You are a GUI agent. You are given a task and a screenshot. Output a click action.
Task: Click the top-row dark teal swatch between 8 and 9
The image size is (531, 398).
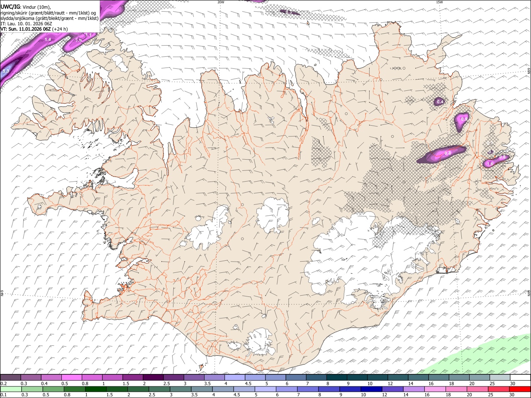coord(336,378)
